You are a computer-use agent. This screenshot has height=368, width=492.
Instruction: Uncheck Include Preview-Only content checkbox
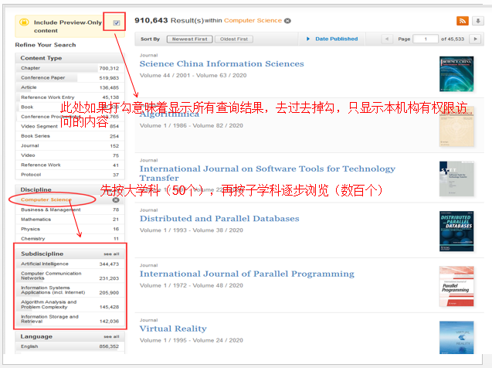pos(117,22)
